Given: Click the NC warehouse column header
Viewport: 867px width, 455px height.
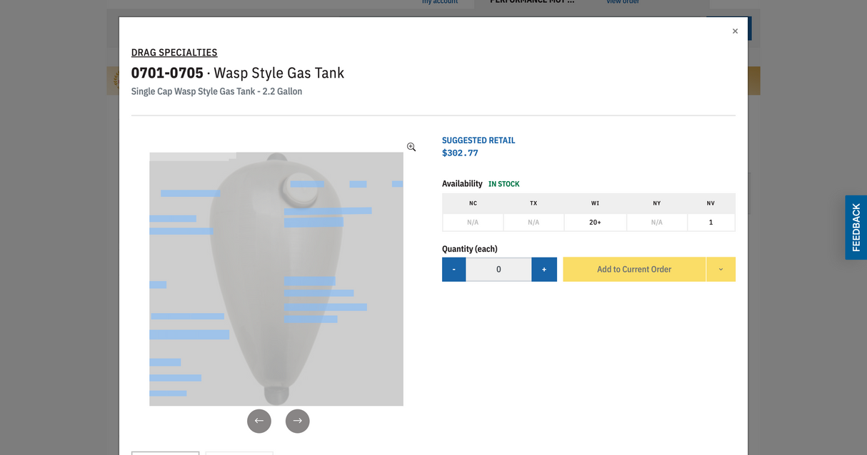Looking at the screenshot, I should coord(473,203).
